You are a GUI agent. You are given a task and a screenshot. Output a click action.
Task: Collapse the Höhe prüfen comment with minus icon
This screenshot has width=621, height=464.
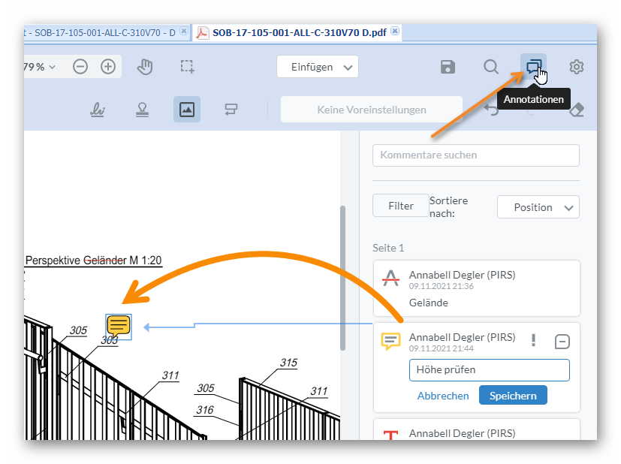coord(562,342)
